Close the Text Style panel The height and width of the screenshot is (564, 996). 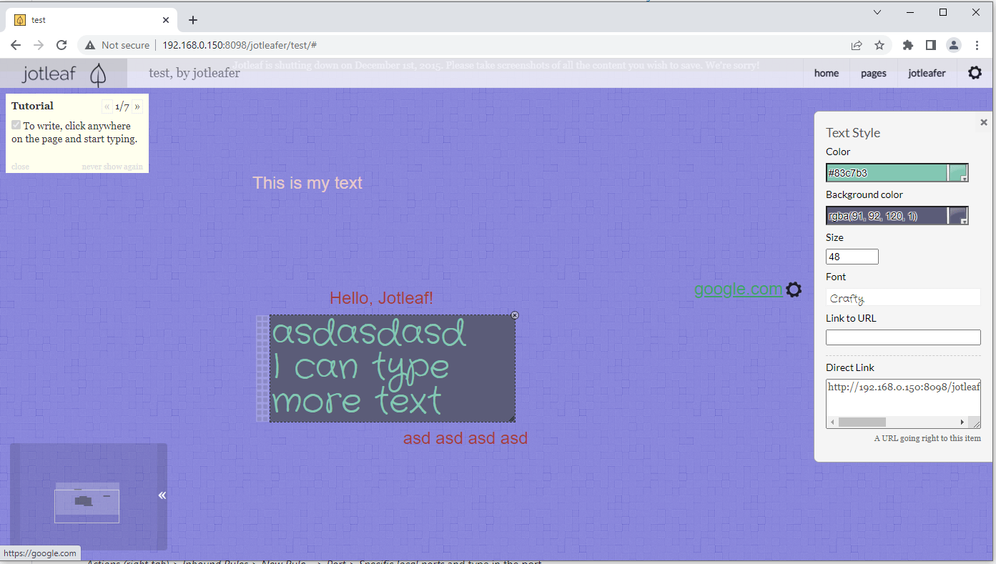pos(984,123)
